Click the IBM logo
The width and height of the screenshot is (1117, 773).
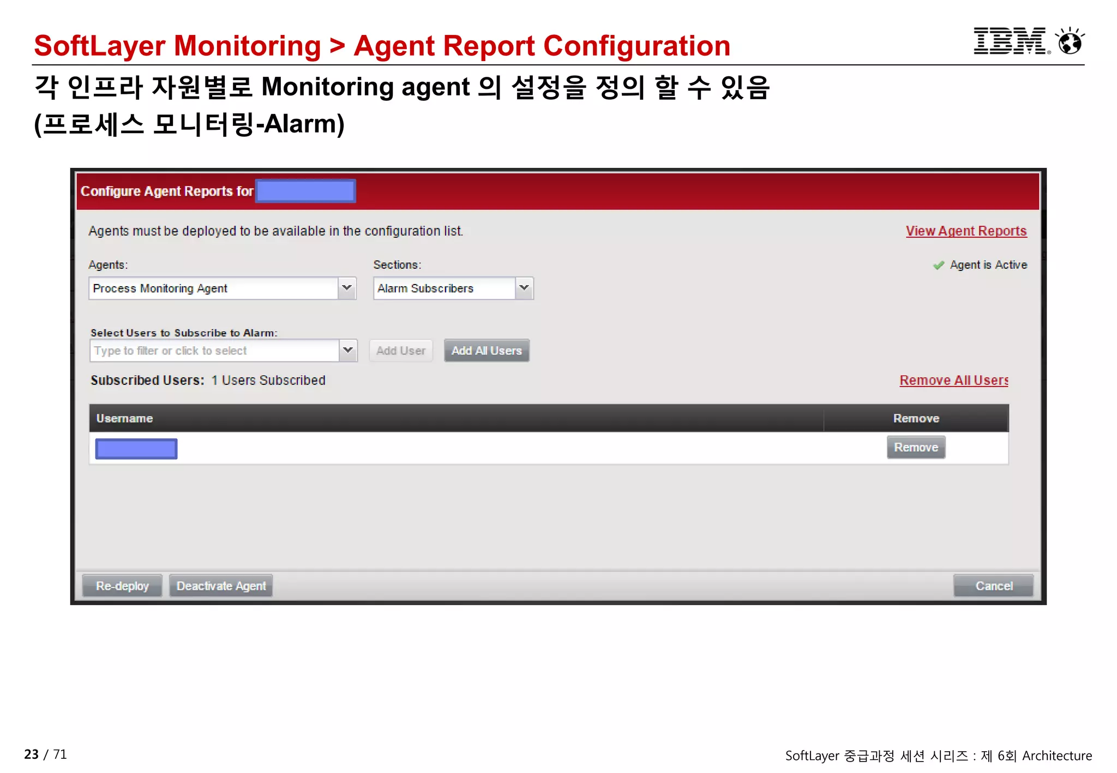(1012, 41)
